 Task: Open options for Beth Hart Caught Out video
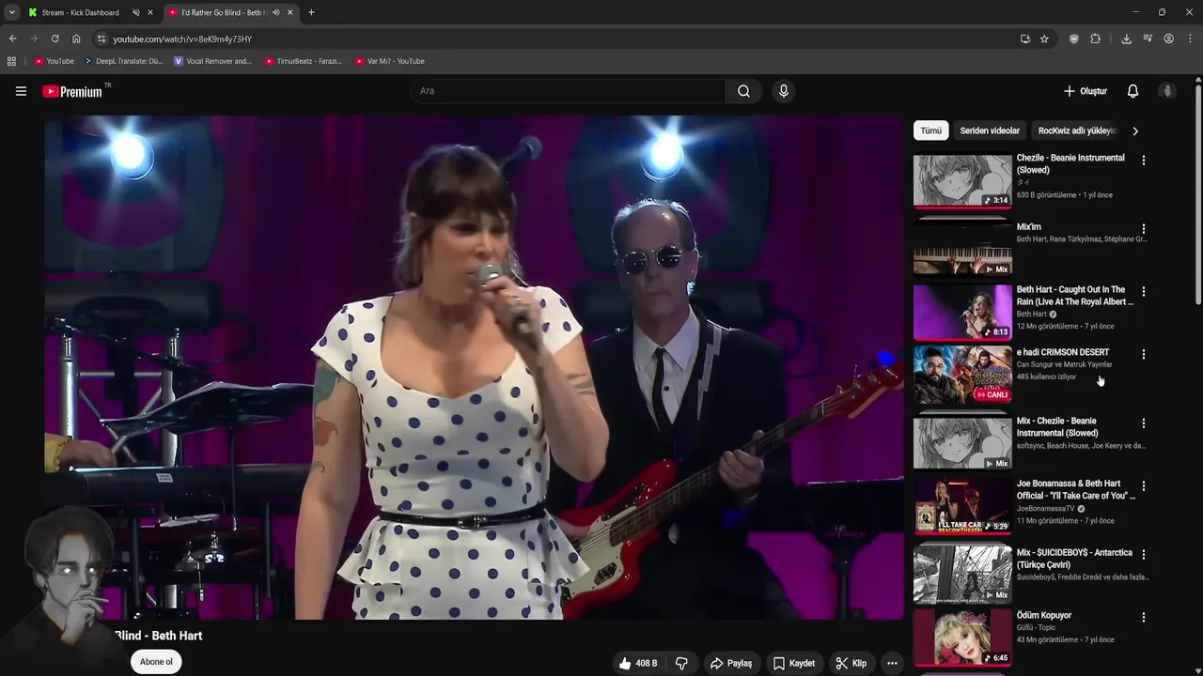(1144, 292)
